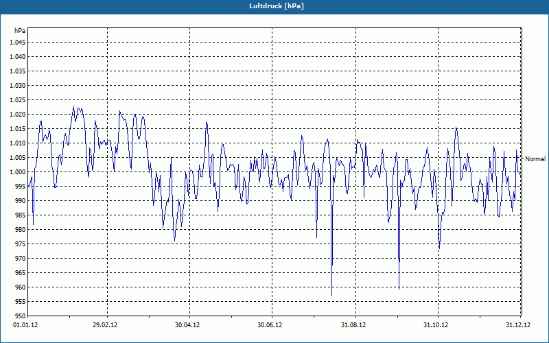The height and width of the screenshot is (343, 549).
Task: Click the 30.06.12 date label
Action: point(270,325)
